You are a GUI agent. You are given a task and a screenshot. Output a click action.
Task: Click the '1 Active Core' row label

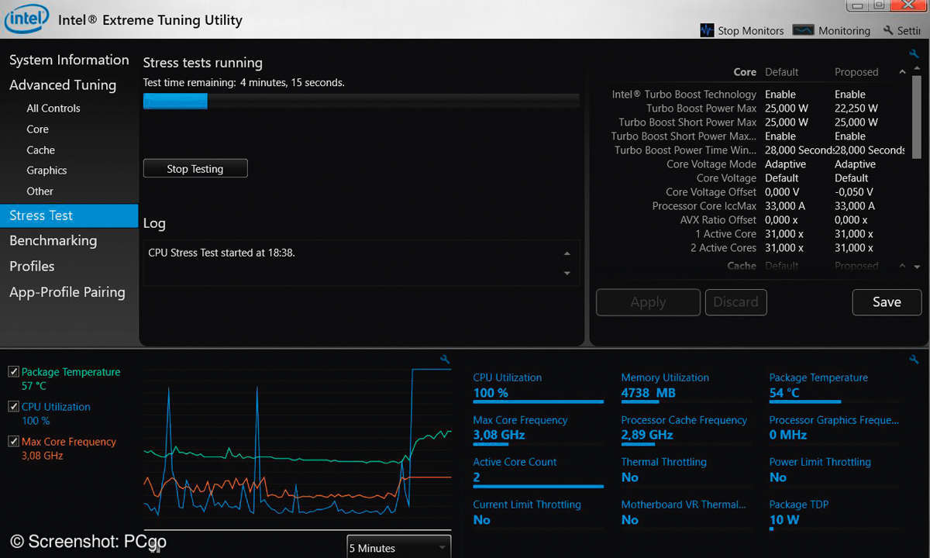pos(725,234)
